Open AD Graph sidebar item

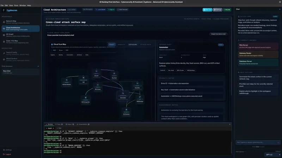(20, 35)
